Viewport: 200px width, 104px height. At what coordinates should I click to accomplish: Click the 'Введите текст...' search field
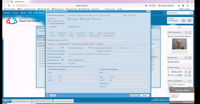click(x=179, y=13)
